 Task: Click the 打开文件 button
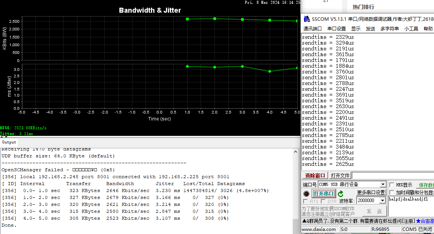coord(340,175)
